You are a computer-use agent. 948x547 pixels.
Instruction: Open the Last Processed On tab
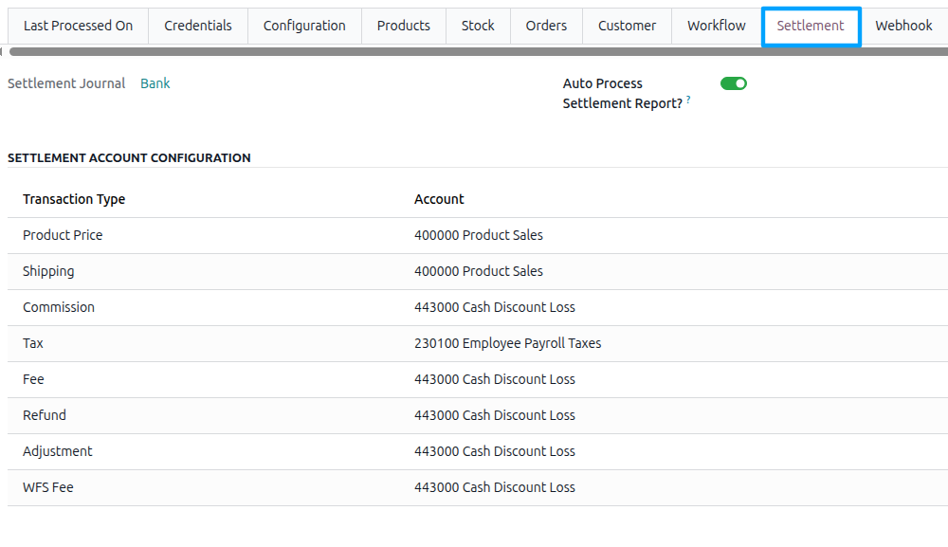pos(78,26)
